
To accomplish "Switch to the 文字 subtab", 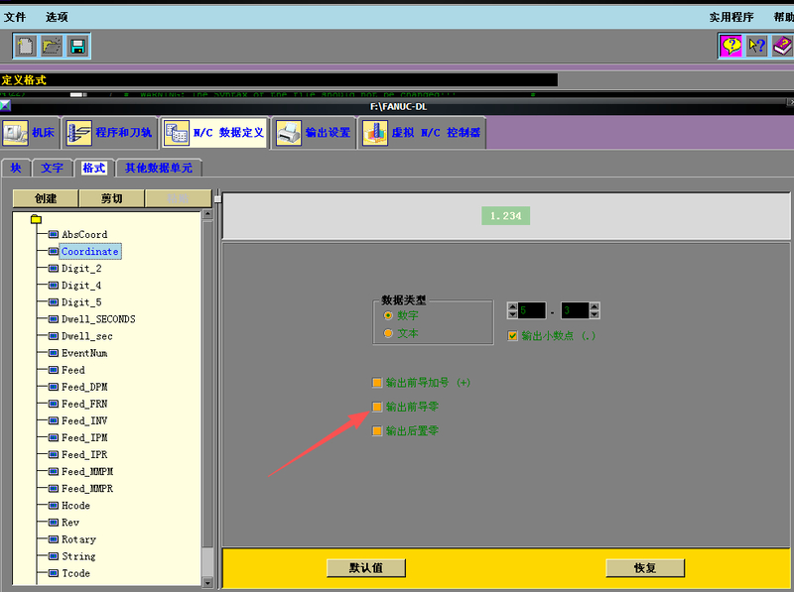I will click(53, 168).
